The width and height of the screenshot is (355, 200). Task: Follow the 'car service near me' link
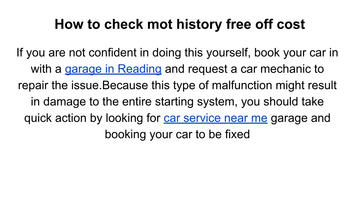(216, 118)
